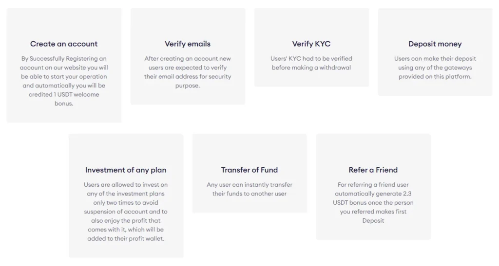Open the "Deposit money" card heading

435,44
